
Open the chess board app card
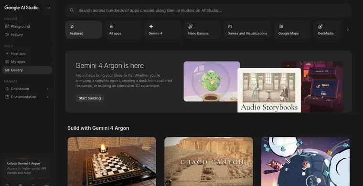coord(112,162)
